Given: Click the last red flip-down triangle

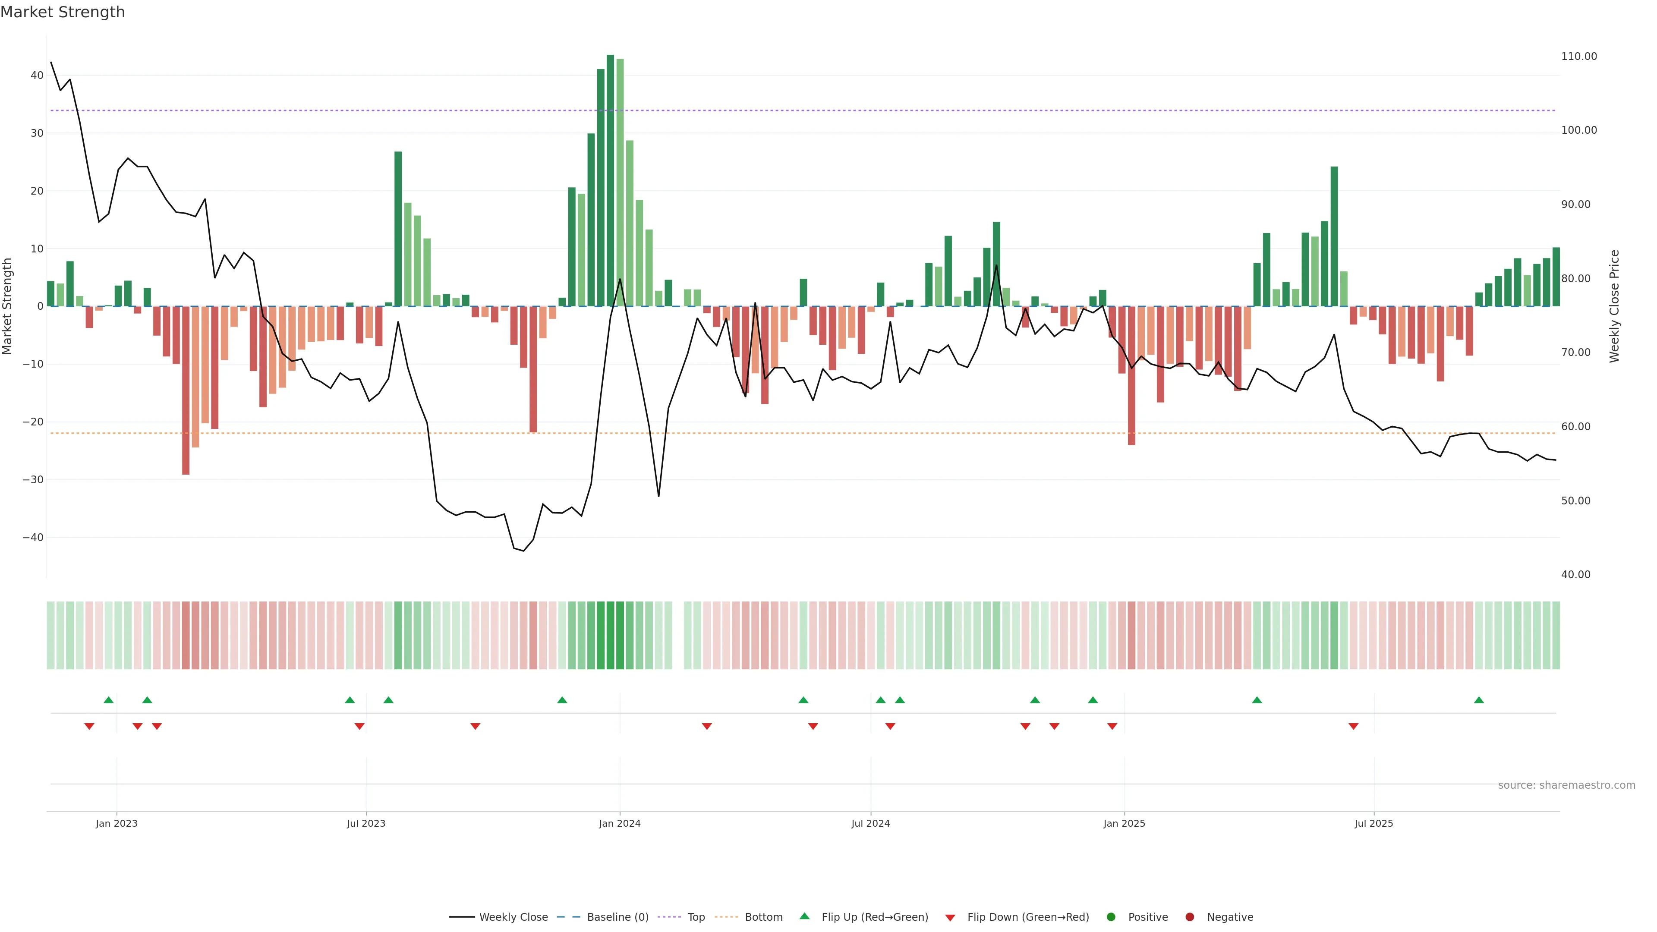Looking at the screenshot, I should coord(1353,726).
